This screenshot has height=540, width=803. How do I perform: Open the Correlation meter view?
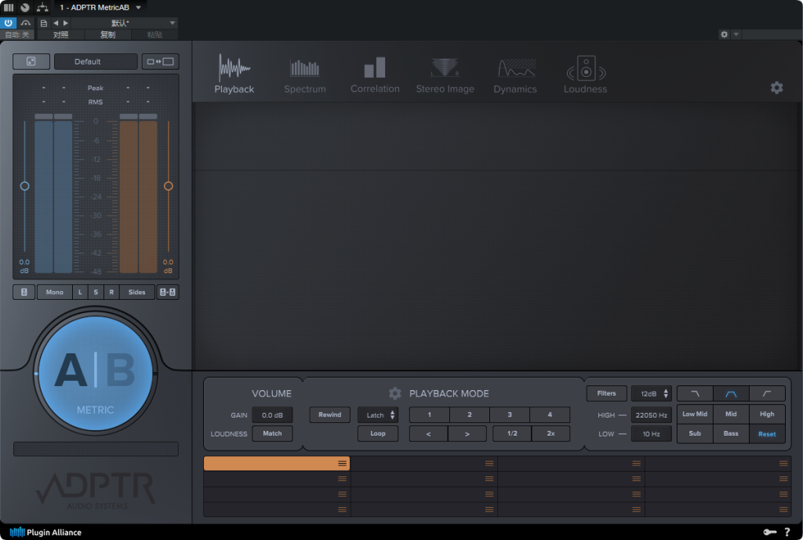tap(375, 75)
